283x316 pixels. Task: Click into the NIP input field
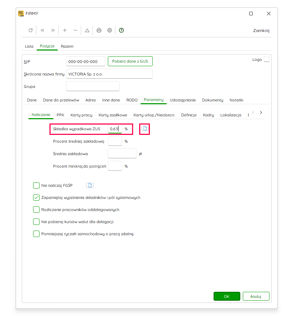(86, 61)
